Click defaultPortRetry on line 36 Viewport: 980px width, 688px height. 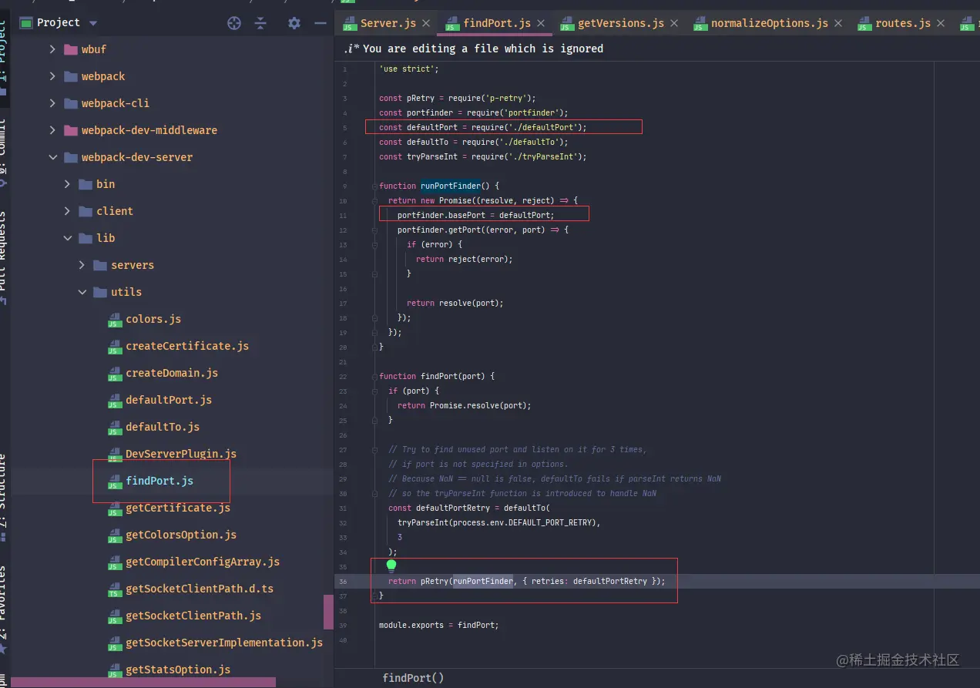point(610,581)
